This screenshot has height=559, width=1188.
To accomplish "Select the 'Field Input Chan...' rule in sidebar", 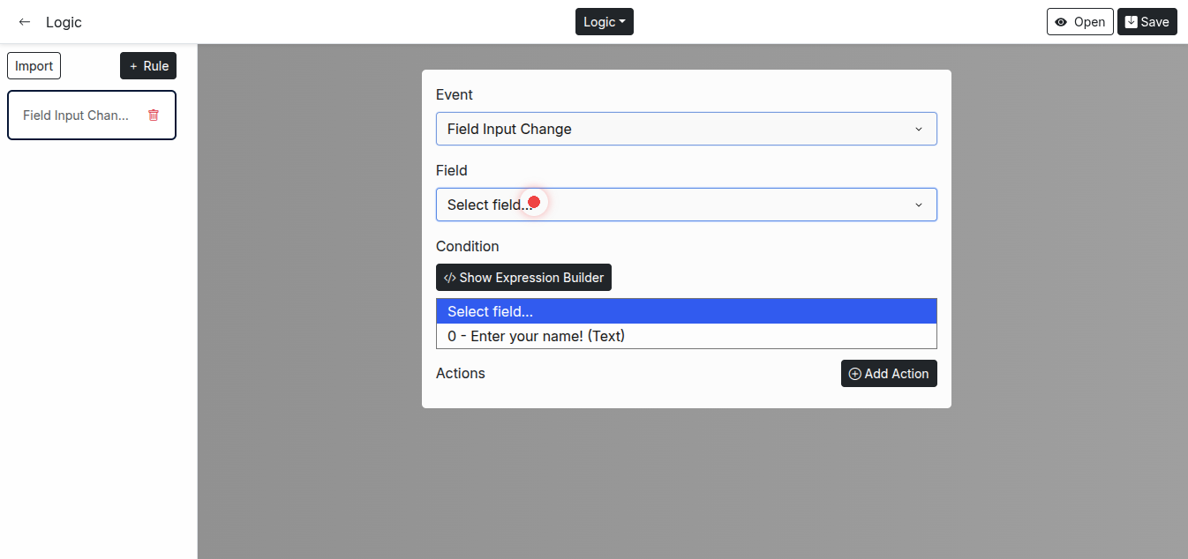I will point(76,116).
